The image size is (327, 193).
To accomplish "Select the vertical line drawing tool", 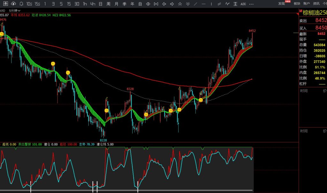I will (211, 4).
